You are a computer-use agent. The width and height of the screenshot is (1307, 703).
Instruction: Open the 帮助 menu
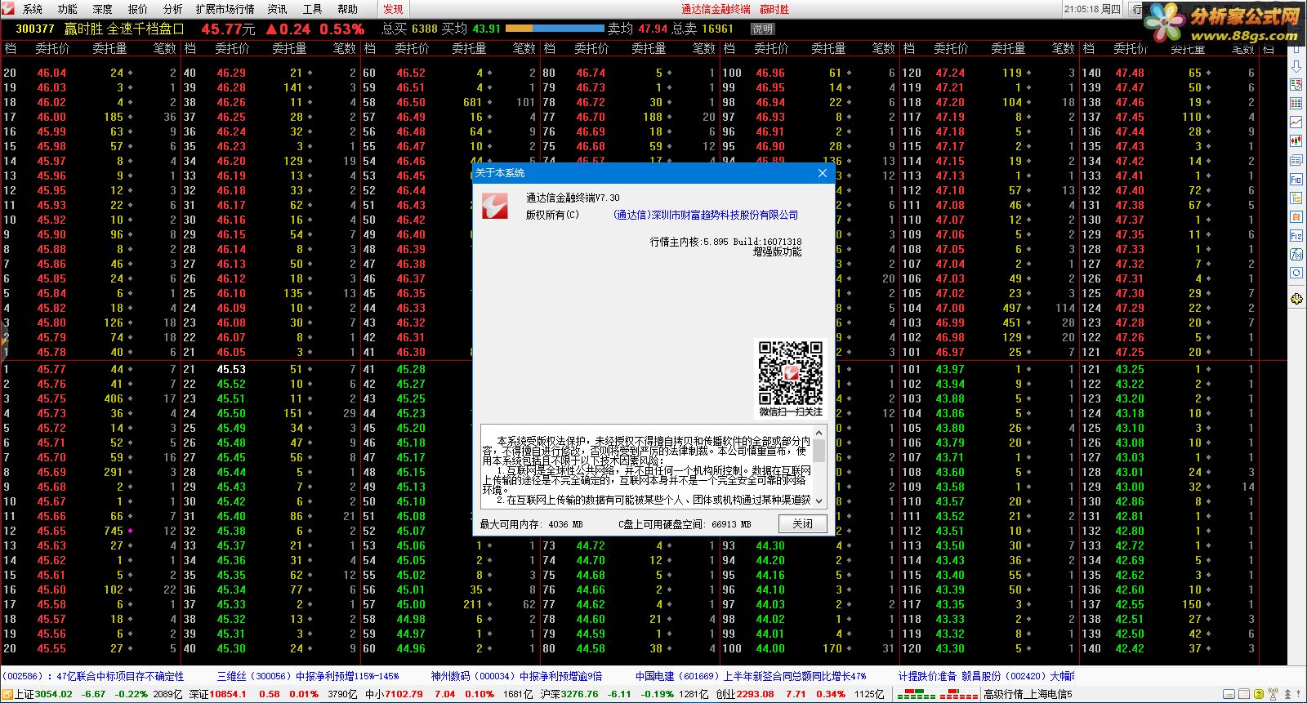[348, 9]
